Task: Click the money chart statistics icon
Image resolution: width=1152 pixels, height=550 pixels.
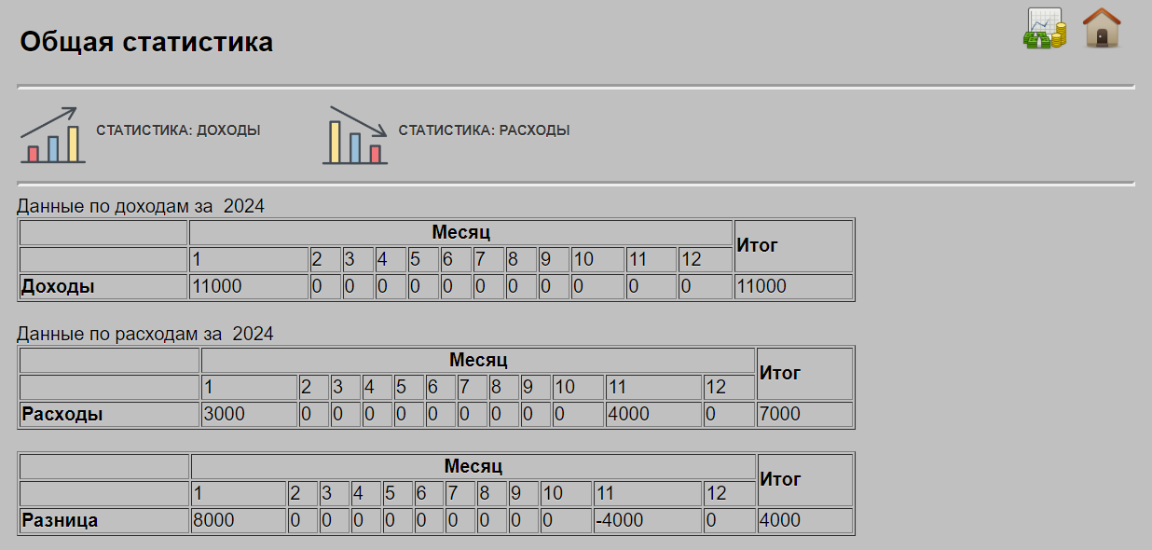Action: (x=1045, y=29)
